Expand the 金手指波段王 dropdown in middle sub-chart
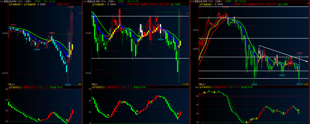310x124 pixels. coord(99,87)
